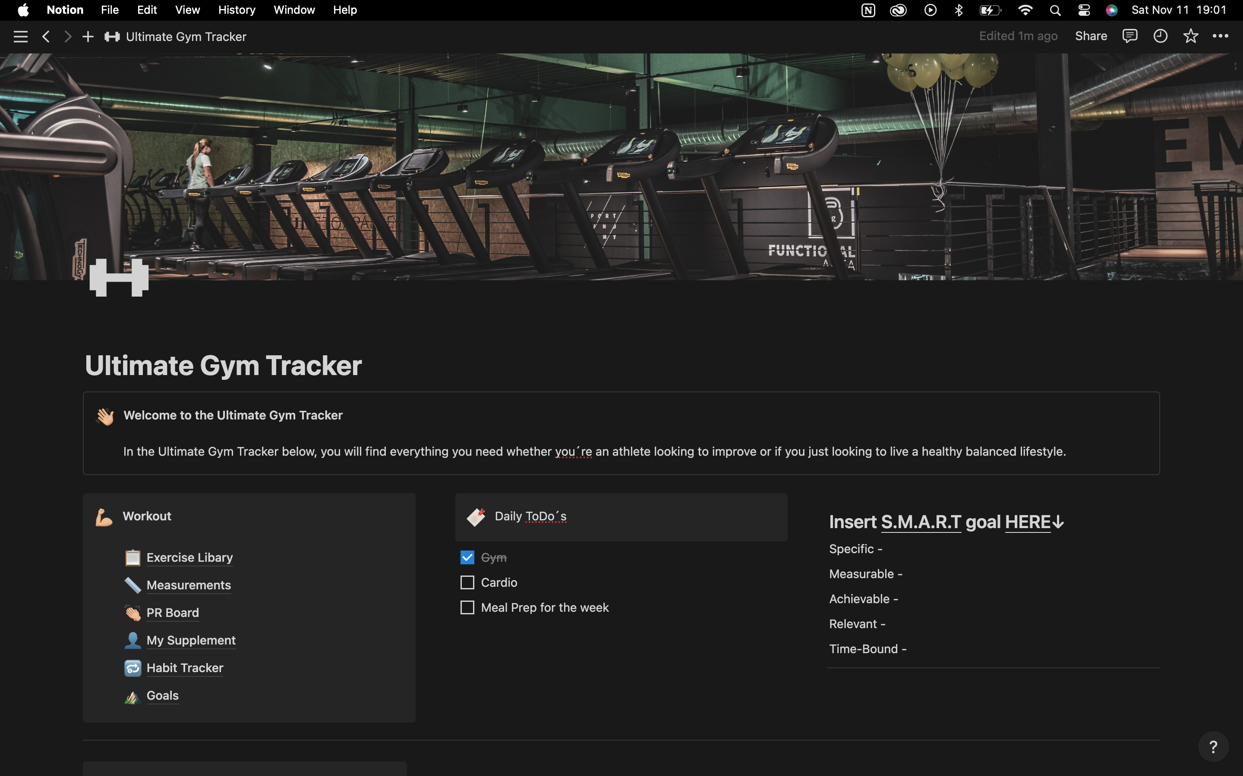
Task: Open the sidebar hamburger menu
Action: [21, 37]
